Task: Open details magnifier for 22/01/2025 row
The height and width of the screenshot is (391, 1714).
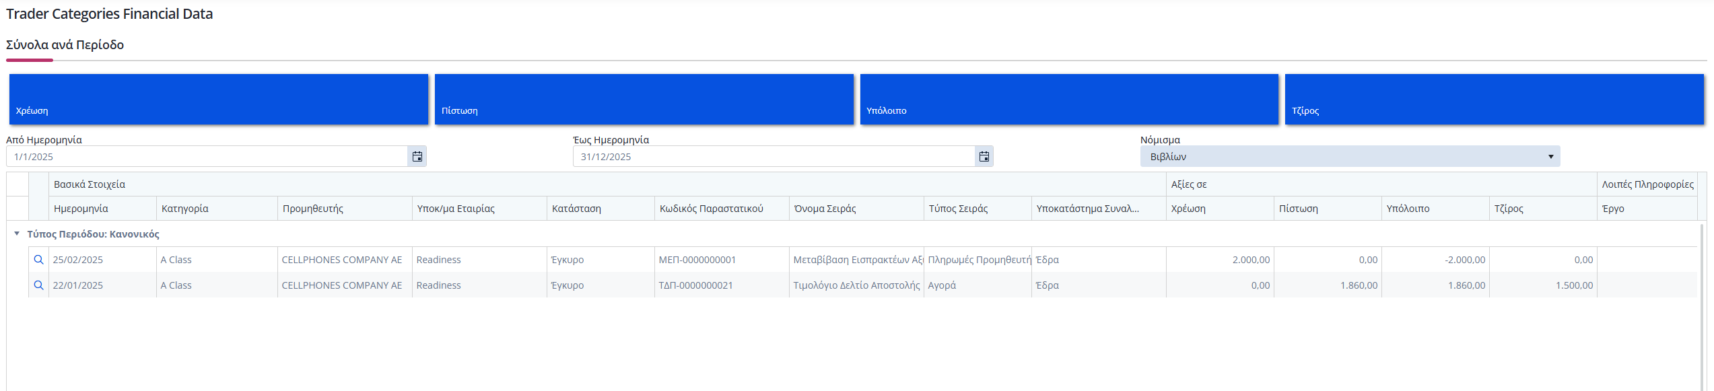Action: click(x=39, y=285)
